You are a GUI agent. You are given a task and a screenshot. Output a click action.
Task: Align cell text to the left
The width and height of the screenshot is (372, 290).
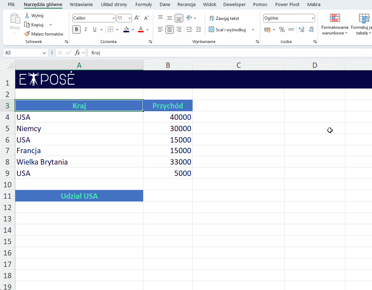160,29
